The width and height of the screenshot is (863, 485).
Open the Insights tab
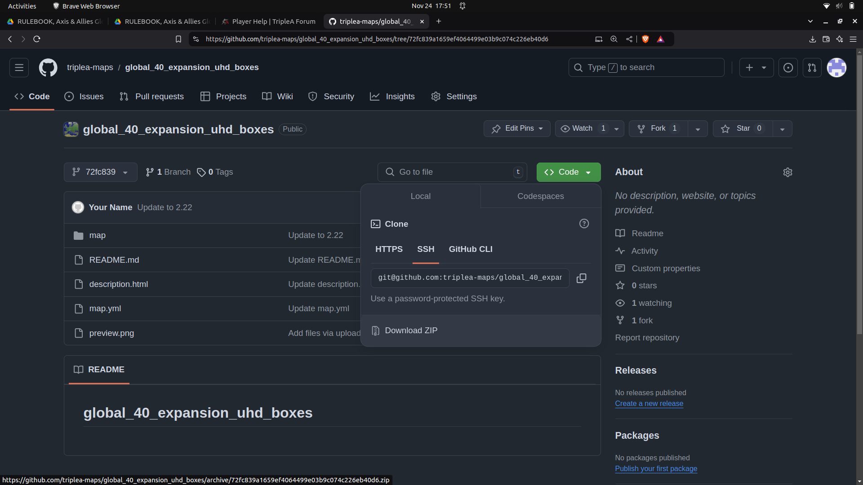392,97
